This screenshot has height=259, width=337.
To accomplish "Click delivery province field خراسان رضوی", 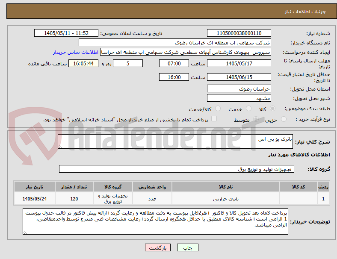I will (x=239, y=89).
